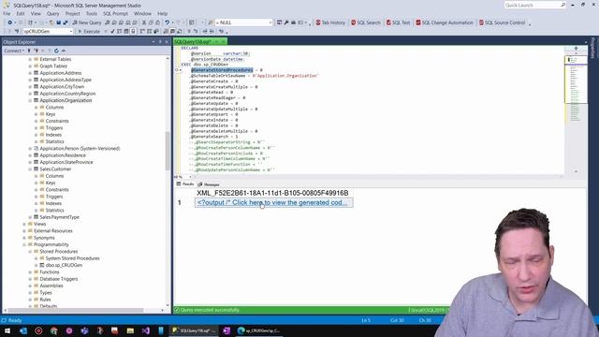Select the Application.Person (System-Versioned) table
The image size is (599, 337).
(80, 148)
